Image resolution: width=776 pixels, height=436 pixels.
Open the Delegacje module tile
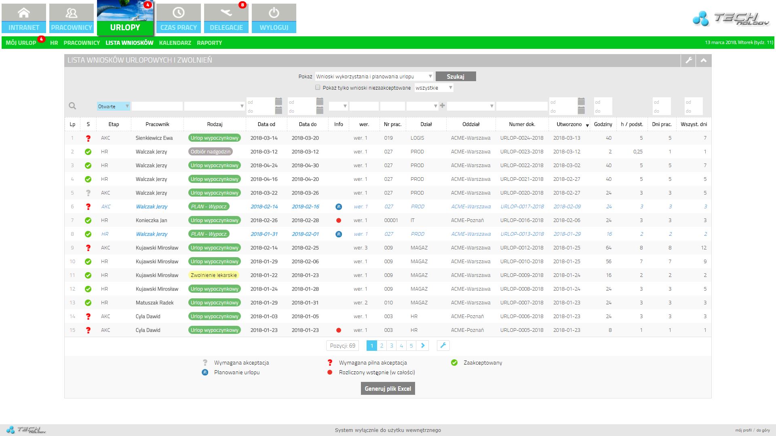pyautogui.click(x=226, y=18)
